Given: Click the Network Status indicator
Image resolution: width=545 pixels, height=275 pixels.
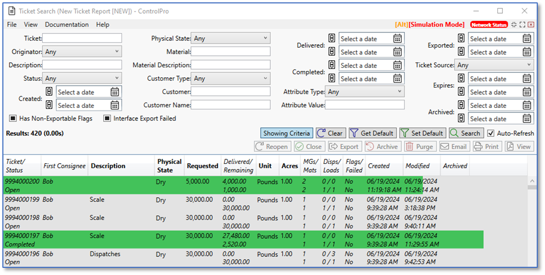Looking at the screenshot, I should click(x=489, y=25).
